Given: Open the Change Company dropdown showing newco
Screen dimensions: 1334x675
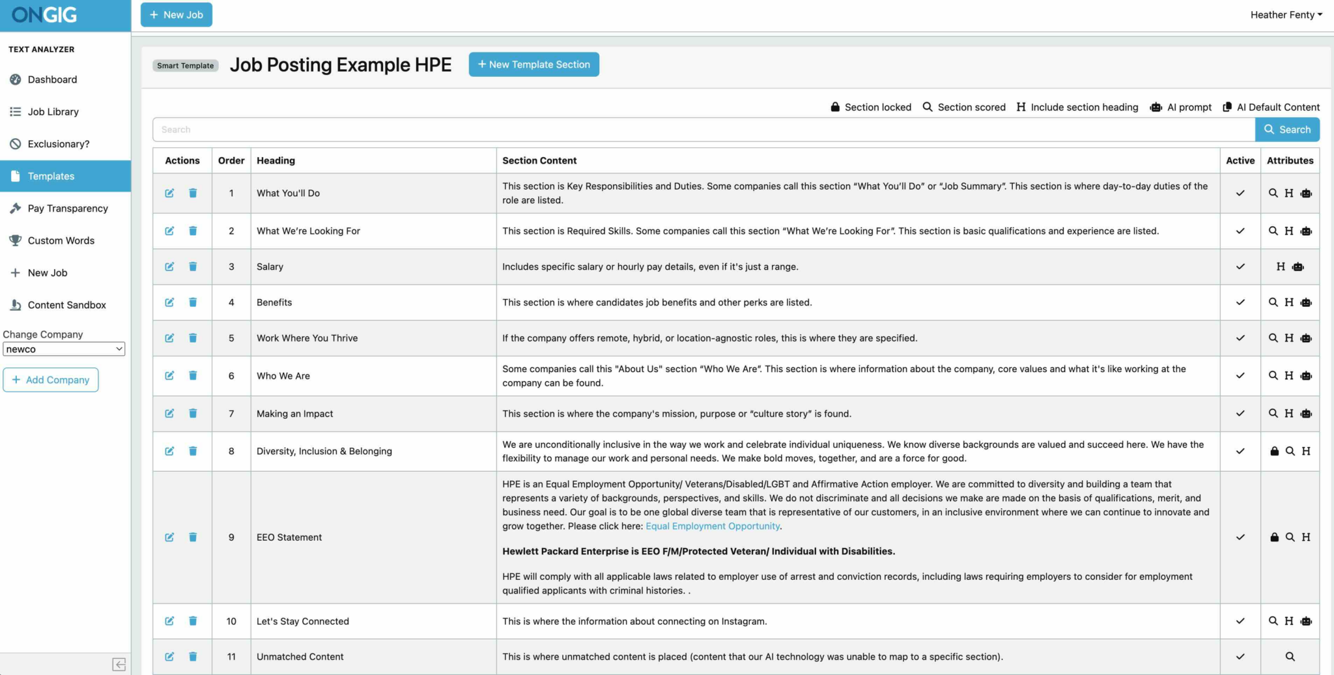Looking at the screenshot, I should pyautogui.click(x=63, y=349).
